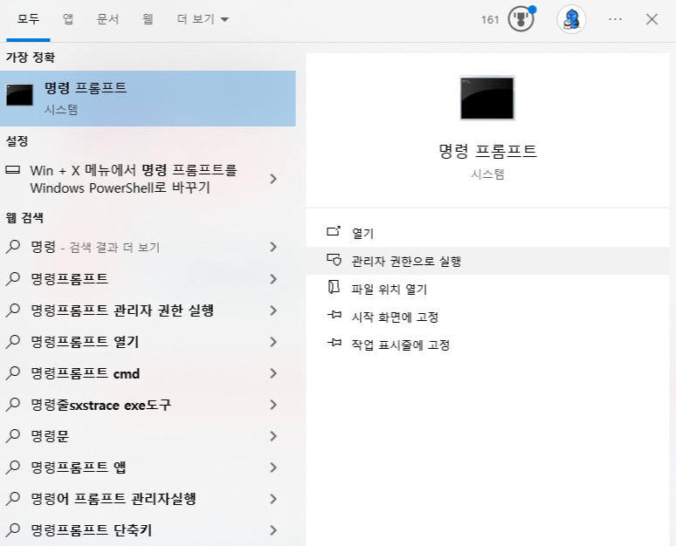This screenshot has width=676, height=546.
Task: Expand arrow for the plain 명령프롬프트 suggestion
Action: [273, 279]
